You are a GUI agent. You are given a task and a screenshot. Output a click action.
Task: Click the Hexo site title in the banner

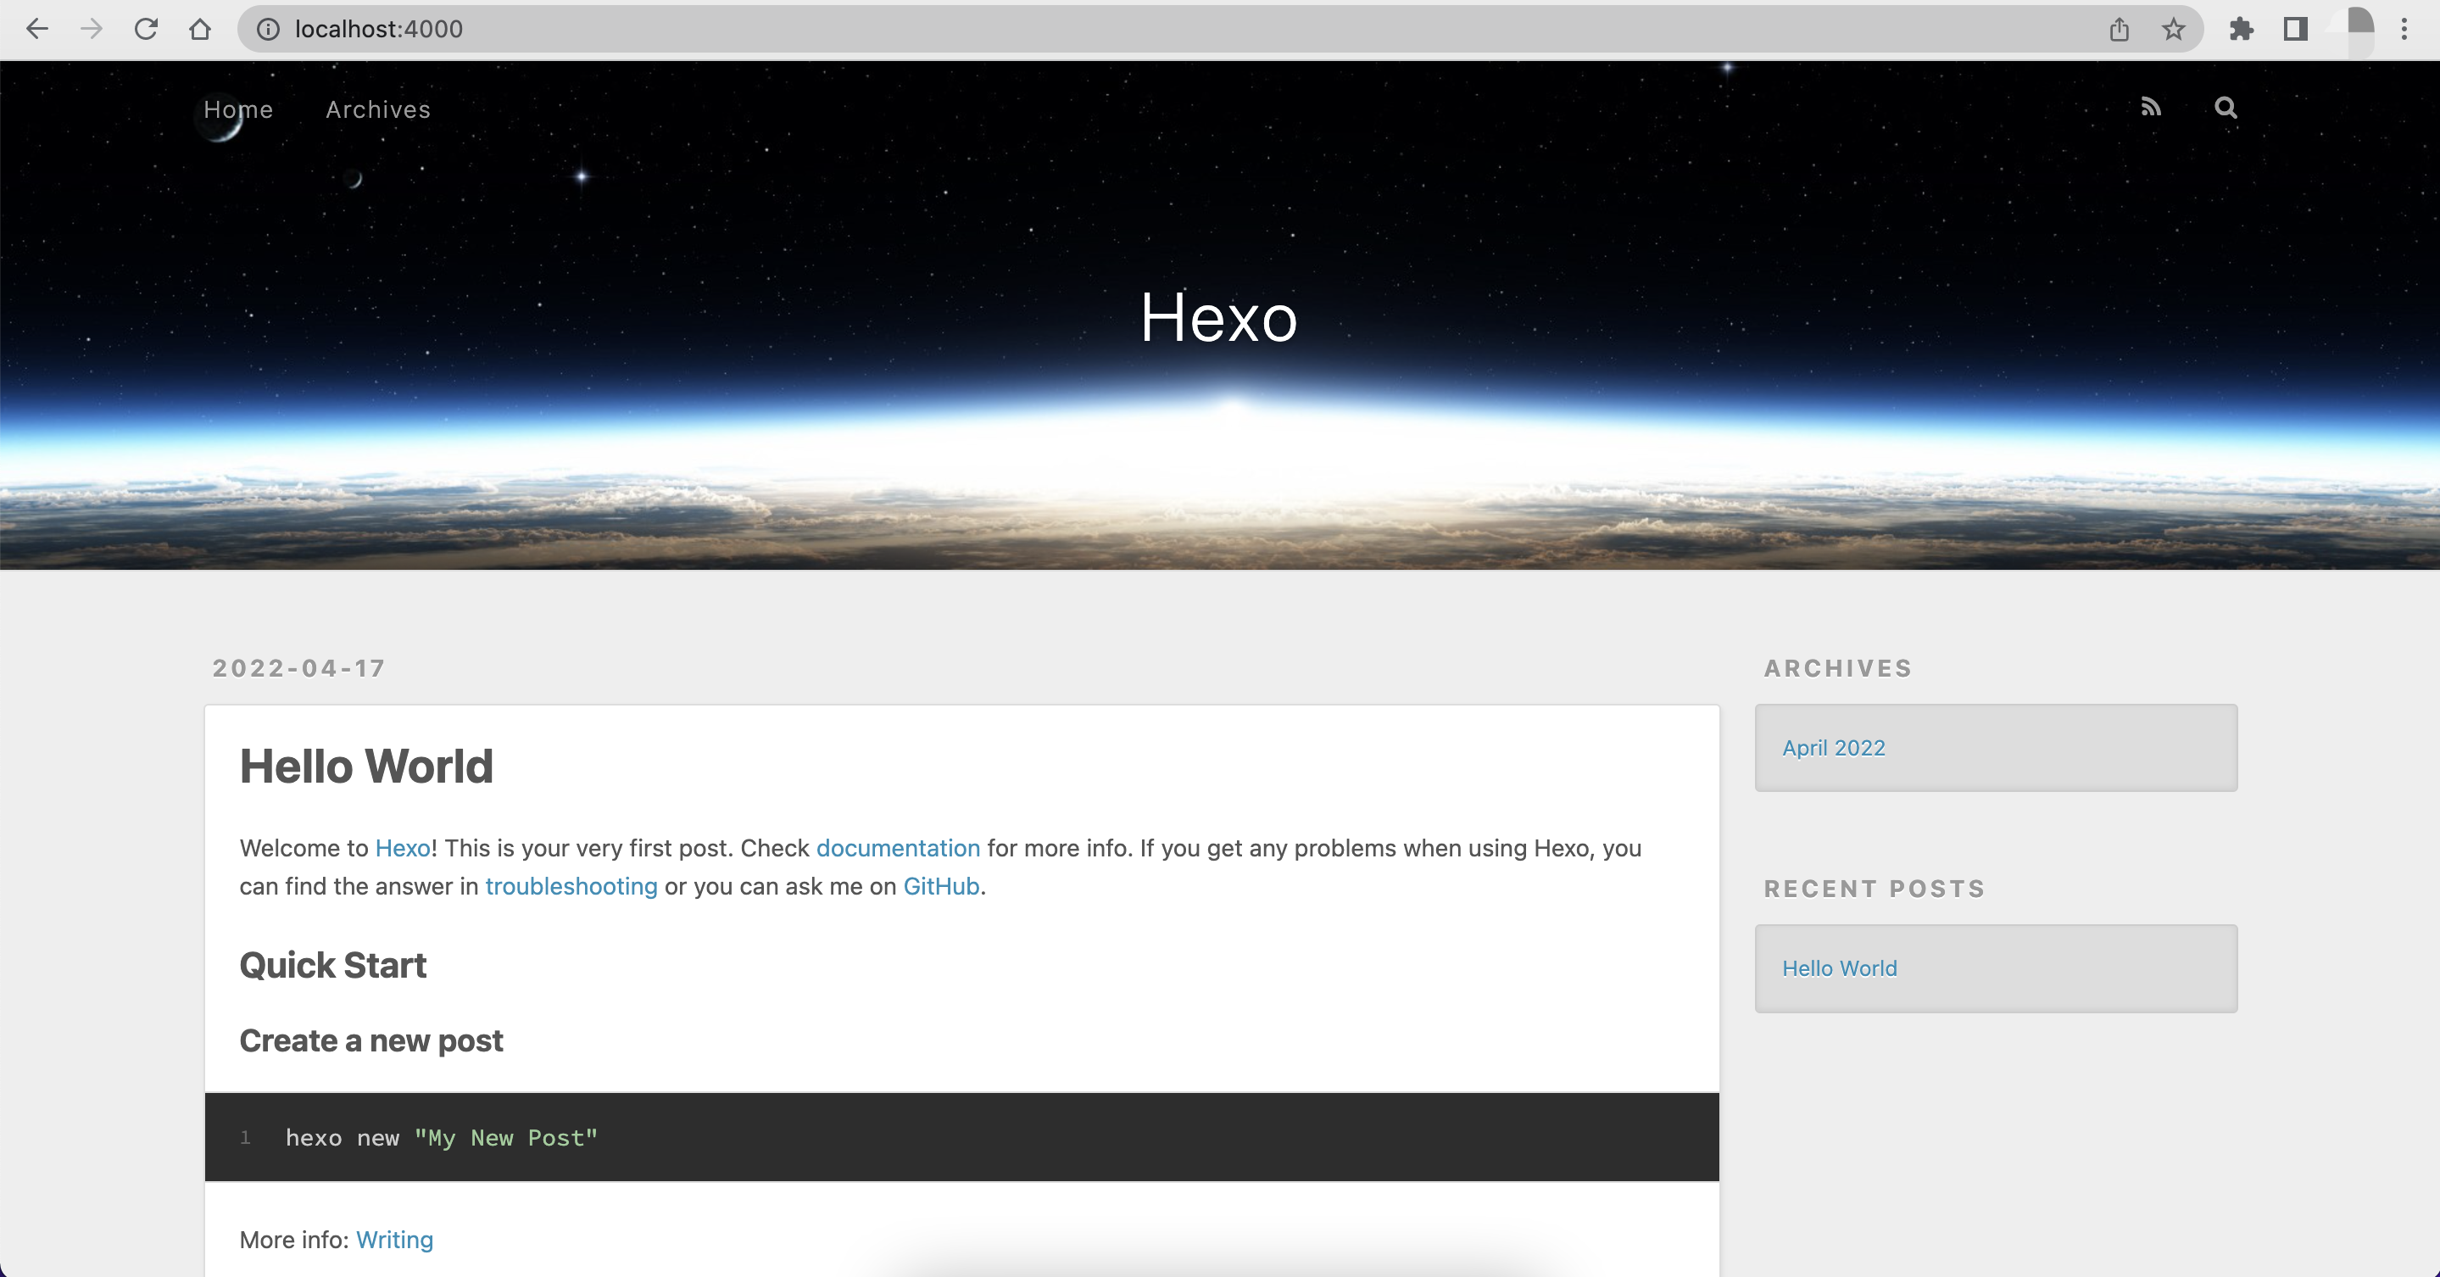[1218, 317]
